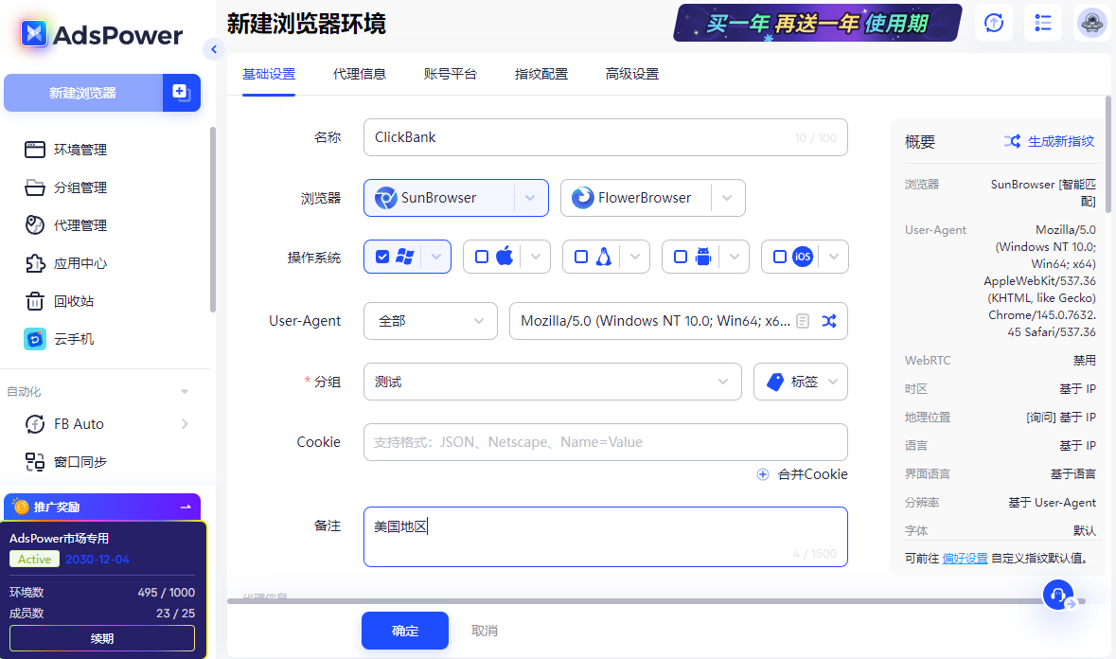Click the plus icon beside 新建浏览器
The height and width of the screenshot is (659, 1116).
181,93
